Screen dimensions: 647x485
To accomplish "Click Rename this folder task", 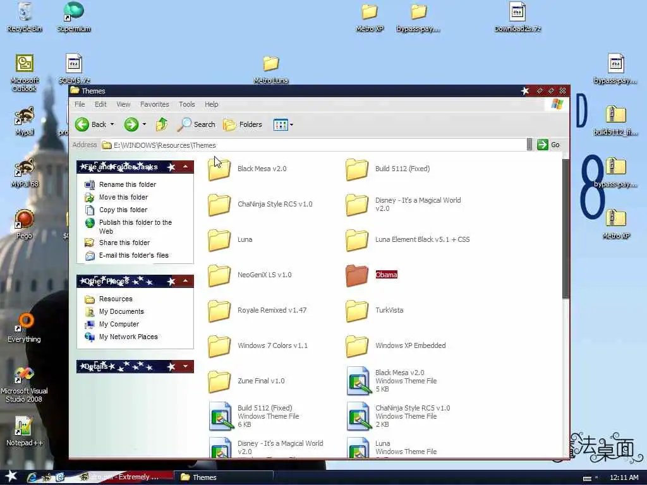I will click(121, 184).
